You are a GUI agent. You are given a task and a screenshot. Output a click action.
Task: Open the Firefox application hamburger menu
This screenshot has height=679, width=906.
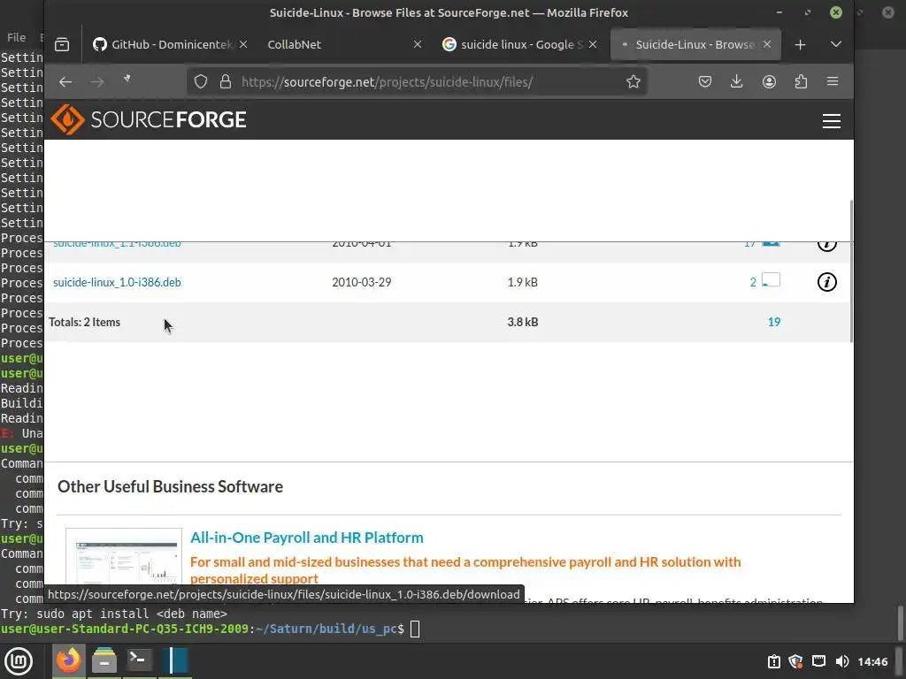[x=833, y=81]
